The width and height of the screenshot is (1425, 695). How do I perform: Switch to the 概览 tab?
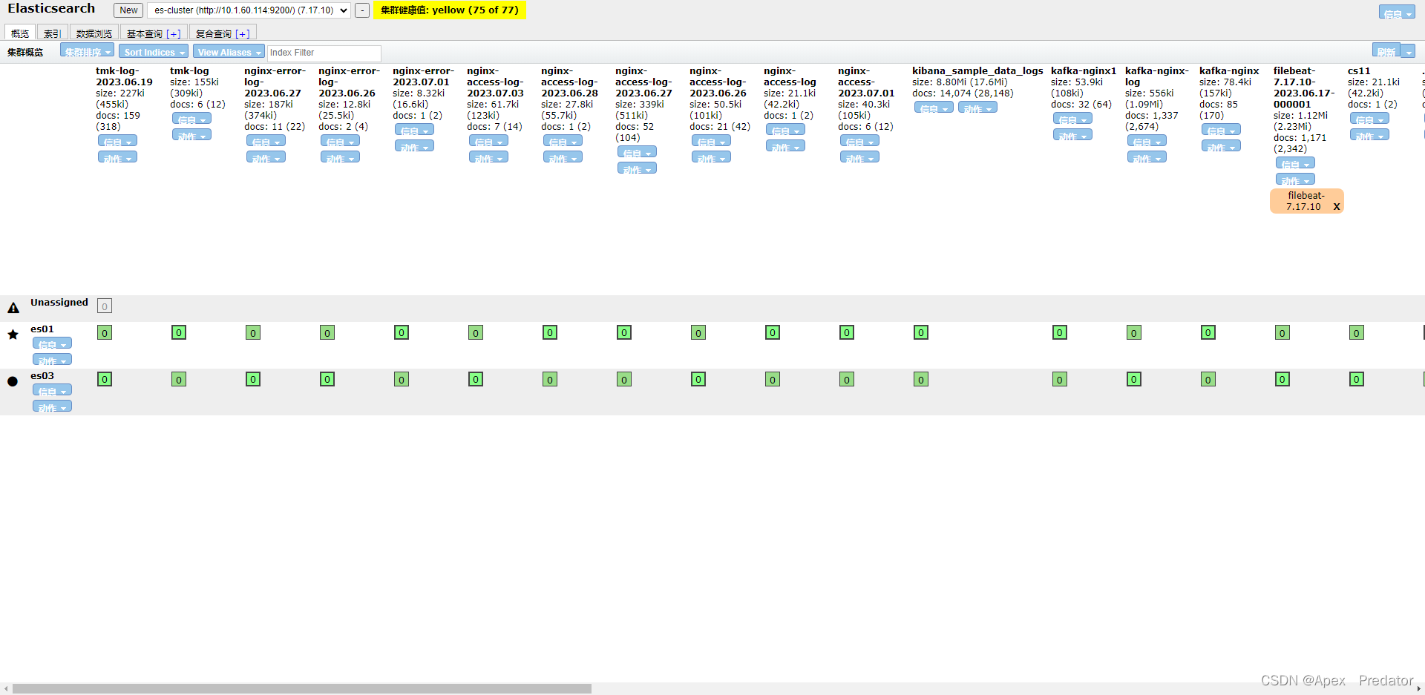[x=20, y=33]
